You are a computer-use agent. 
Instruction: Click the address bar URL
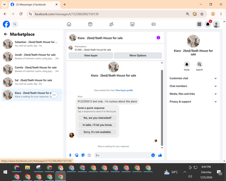pyautogui.click(x=66, y=14)
